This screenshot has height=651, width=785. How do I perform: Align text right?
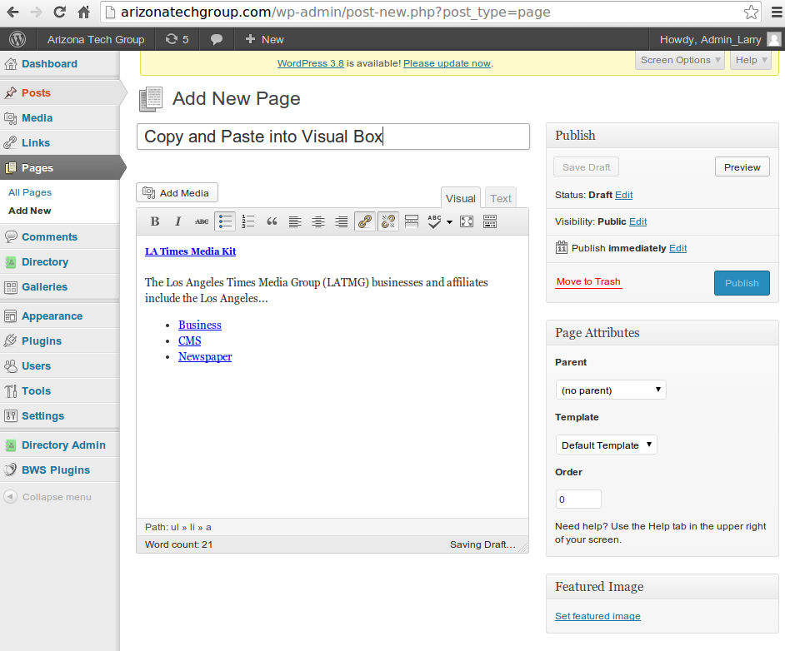point(342,221)
